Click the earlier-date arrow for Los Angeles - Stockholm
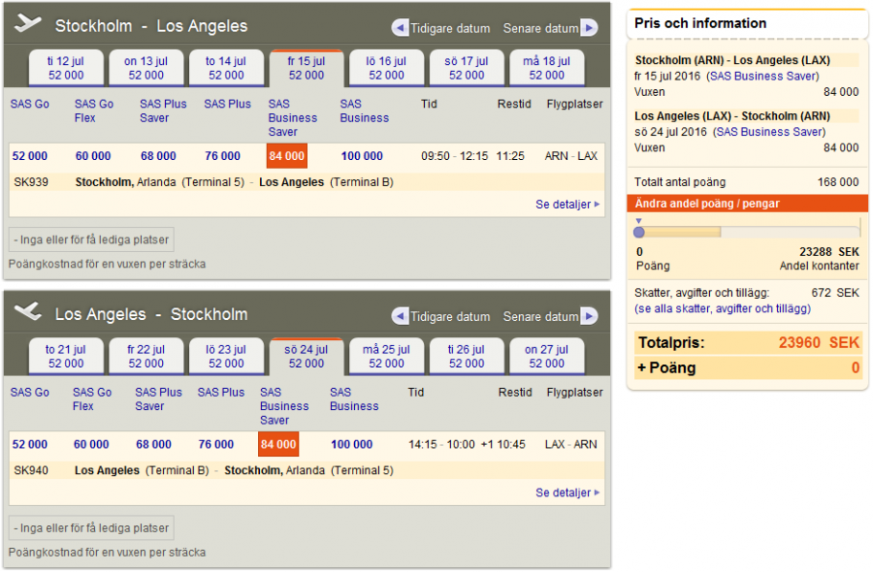 coord(400,317)
